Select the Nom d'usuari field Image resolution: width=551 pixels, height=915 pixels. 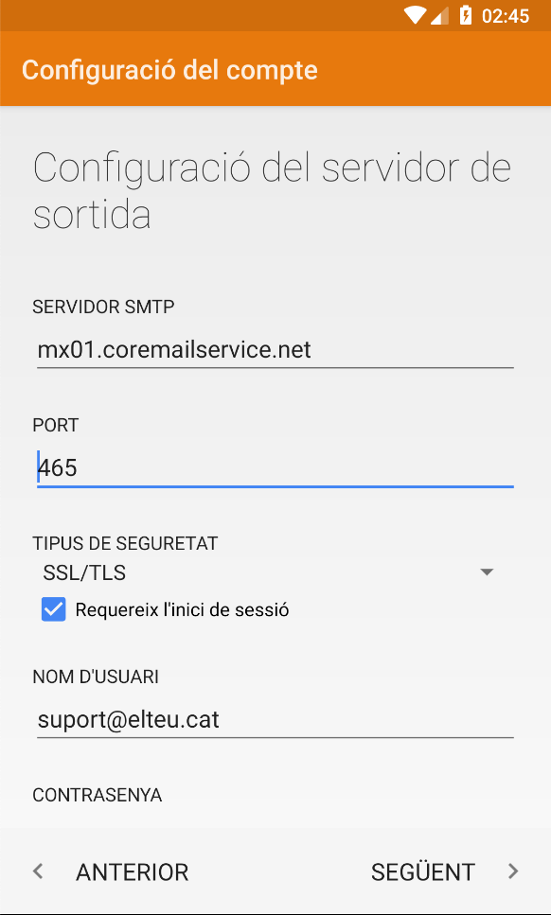coord(275,720)
